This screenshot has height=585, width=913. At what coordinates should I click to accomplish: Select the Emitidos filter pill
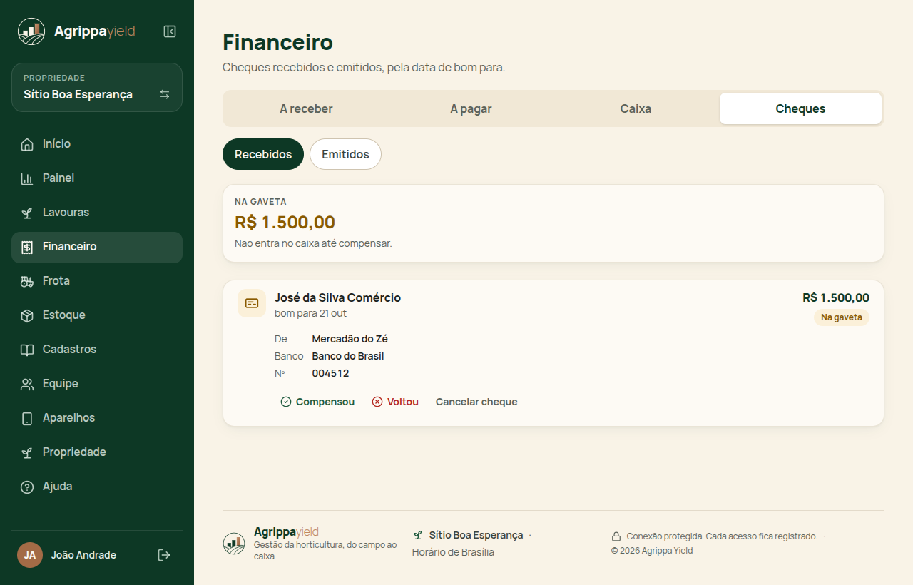tap(345, 154)
